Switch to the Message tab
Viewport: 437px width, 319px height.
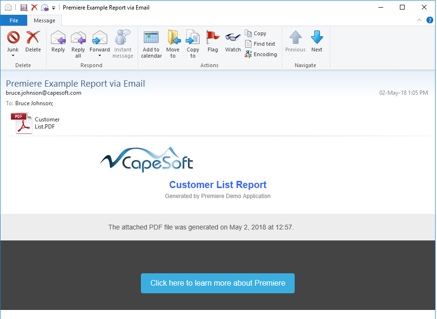[x=44, y=20]
